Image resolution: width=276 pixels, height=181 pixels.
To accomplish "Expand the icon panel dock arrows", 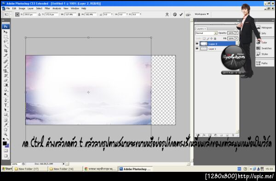I will [272, 20].
